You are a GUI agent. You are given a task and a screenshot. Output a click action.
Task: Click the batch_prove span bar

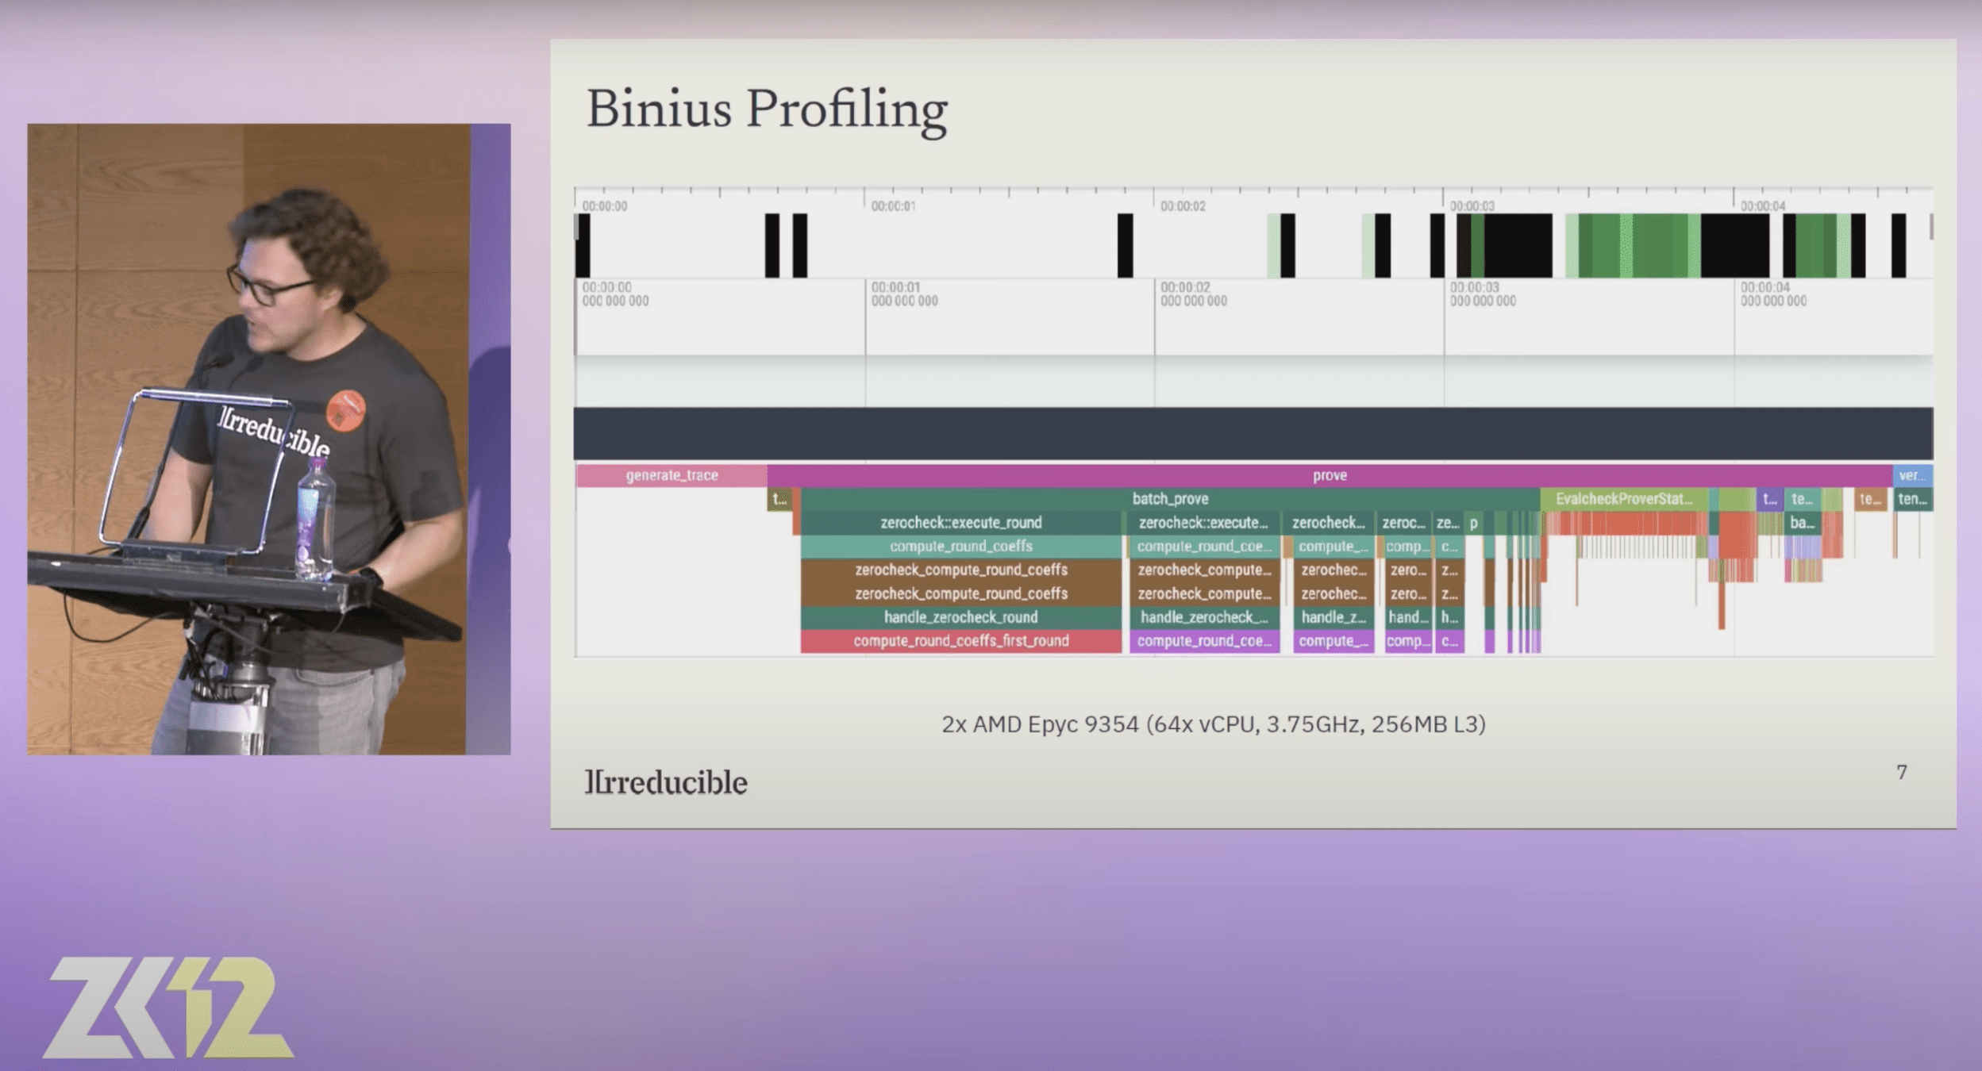click(x=1170, y=499)
